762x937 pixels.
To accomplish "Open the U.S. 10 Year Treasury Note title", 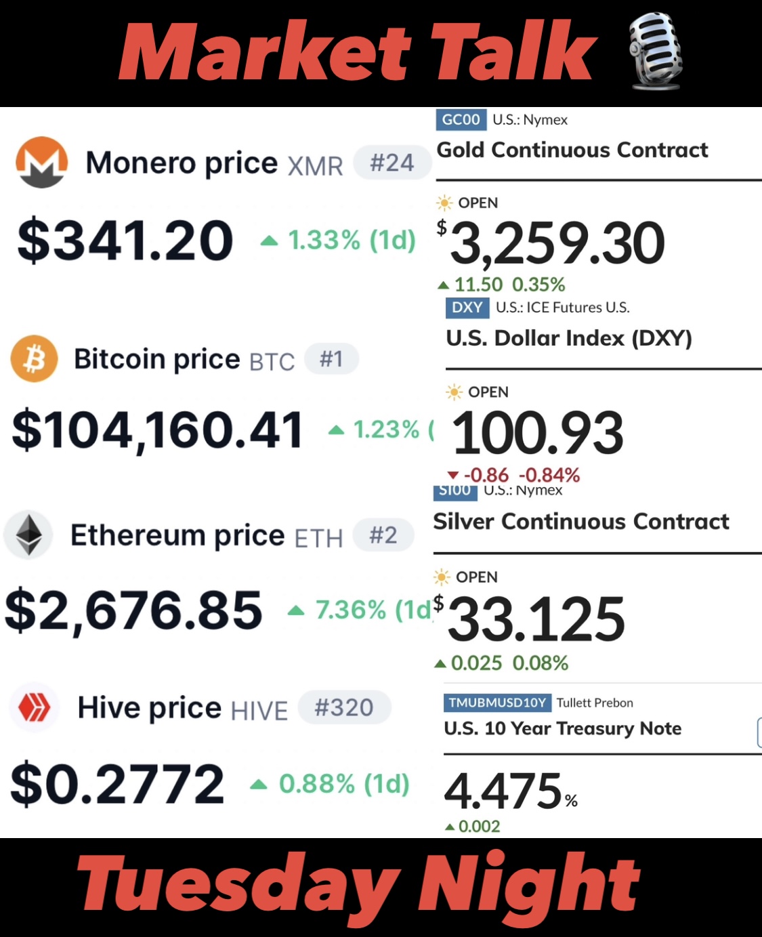I will click(562, 728).
